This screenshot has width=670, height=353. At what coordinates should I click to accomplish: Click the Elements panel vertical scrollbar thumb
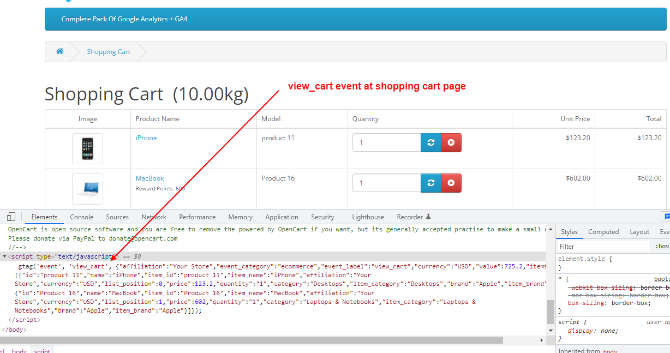(551, 312)
